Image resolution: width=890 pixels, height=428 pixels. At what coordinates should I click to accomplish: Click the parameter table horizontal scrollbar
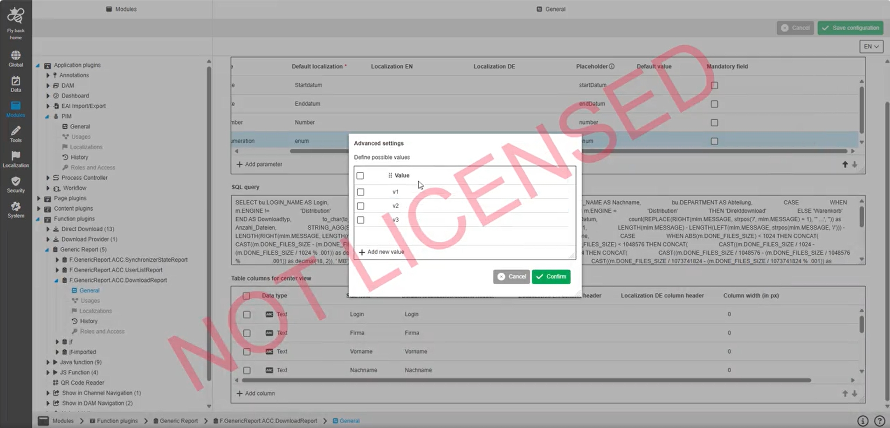568,151
